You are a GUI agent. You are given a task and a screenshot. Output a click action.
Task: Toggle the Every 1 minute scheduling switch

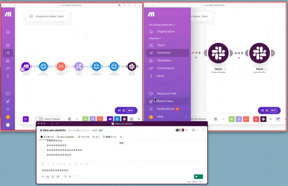[x=39, y=119]
